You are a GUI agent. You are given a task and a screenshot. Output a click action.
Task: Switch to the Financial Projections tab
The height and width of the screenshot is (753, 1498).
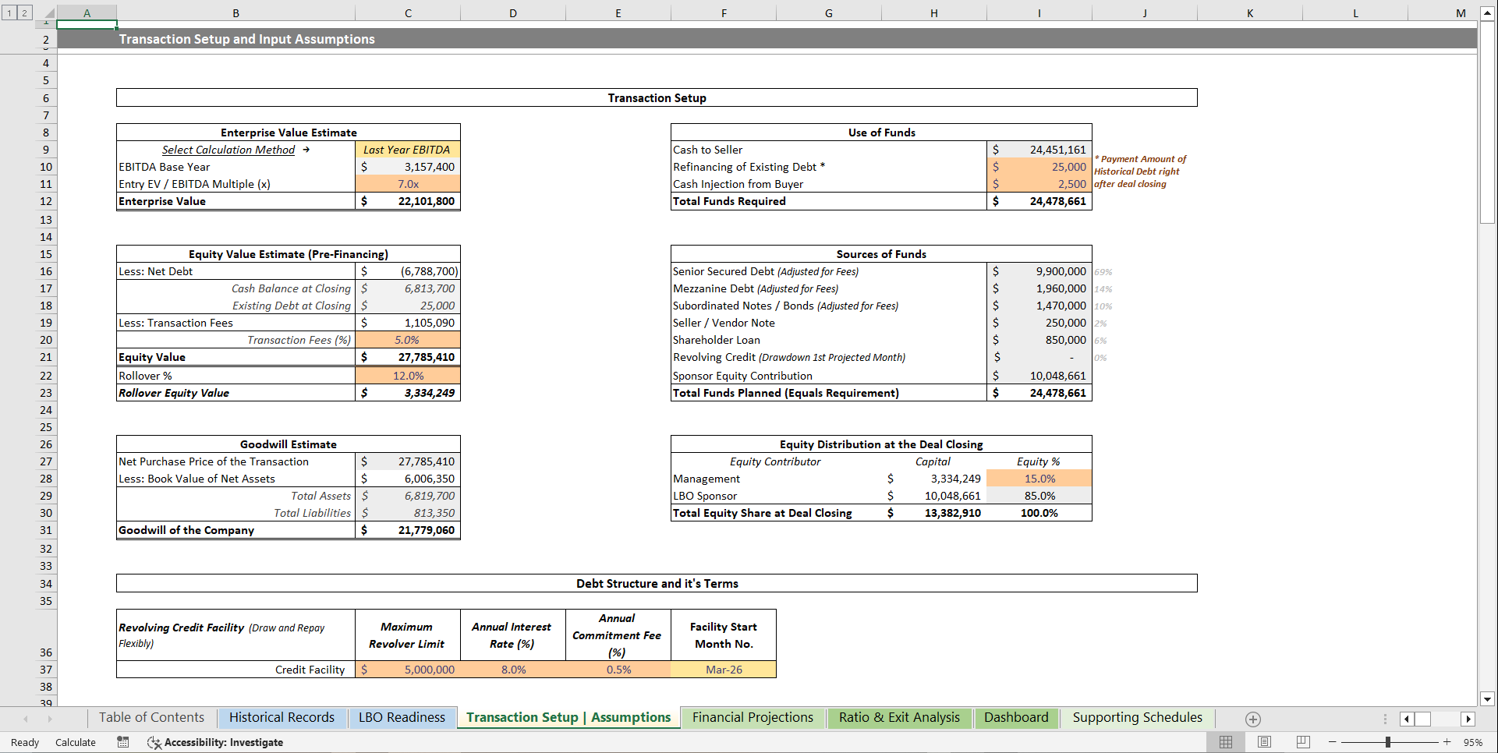click(x=752, y=717)
